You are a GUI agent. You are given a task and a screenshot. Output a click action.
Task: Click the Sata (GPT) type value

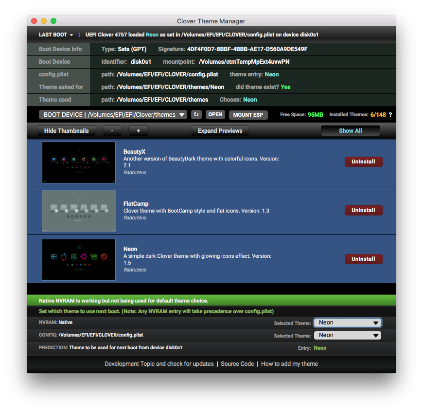point(132,49)
